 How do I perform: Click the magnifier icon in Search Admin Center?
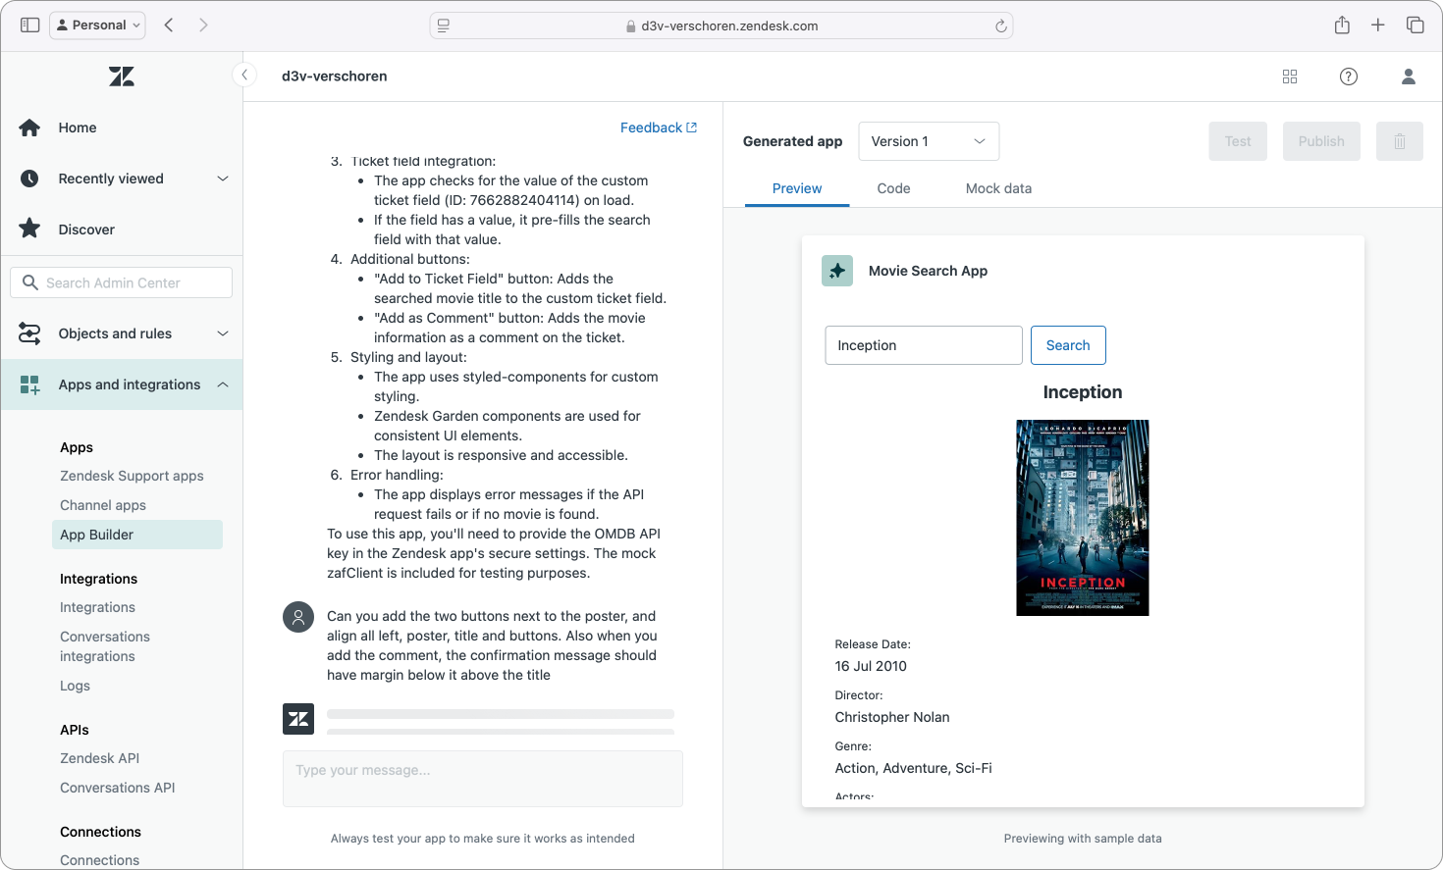30,282
